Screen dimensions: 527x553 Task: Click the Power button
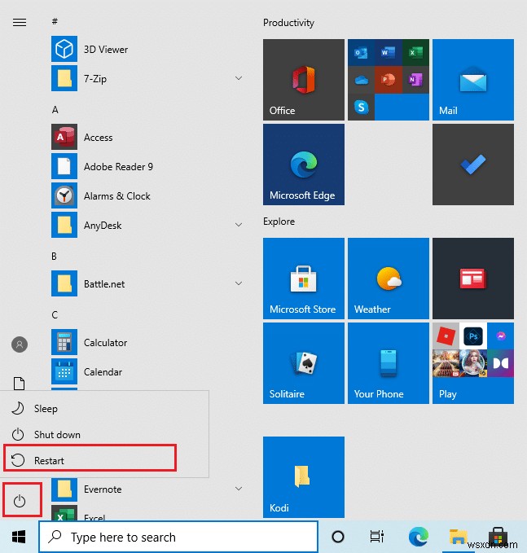(x=20, y=501)
